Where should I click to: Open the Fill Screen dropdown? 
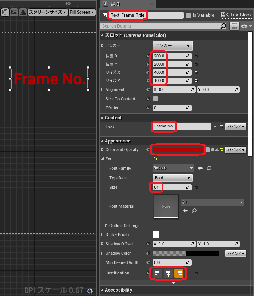point(82,12)
